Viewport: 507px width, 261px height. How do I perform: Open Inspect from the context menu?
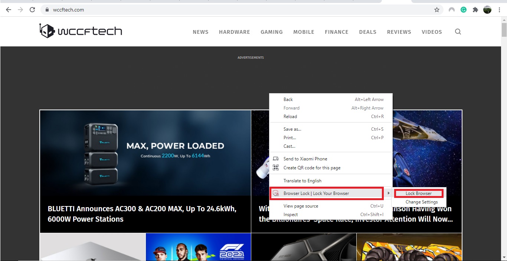pyautogui.click(x=291, y=214)
